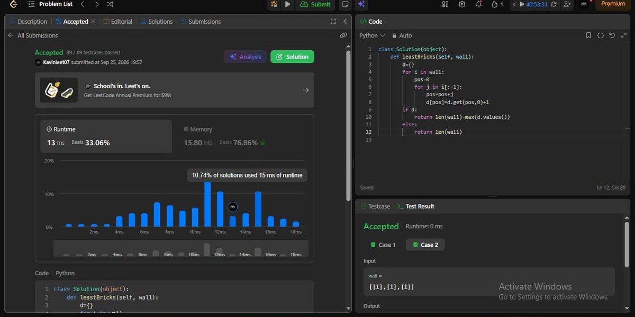Pick a random problem with shuffle icon
635x317 pixels.
pyautogui.click(x=110, y=4)
